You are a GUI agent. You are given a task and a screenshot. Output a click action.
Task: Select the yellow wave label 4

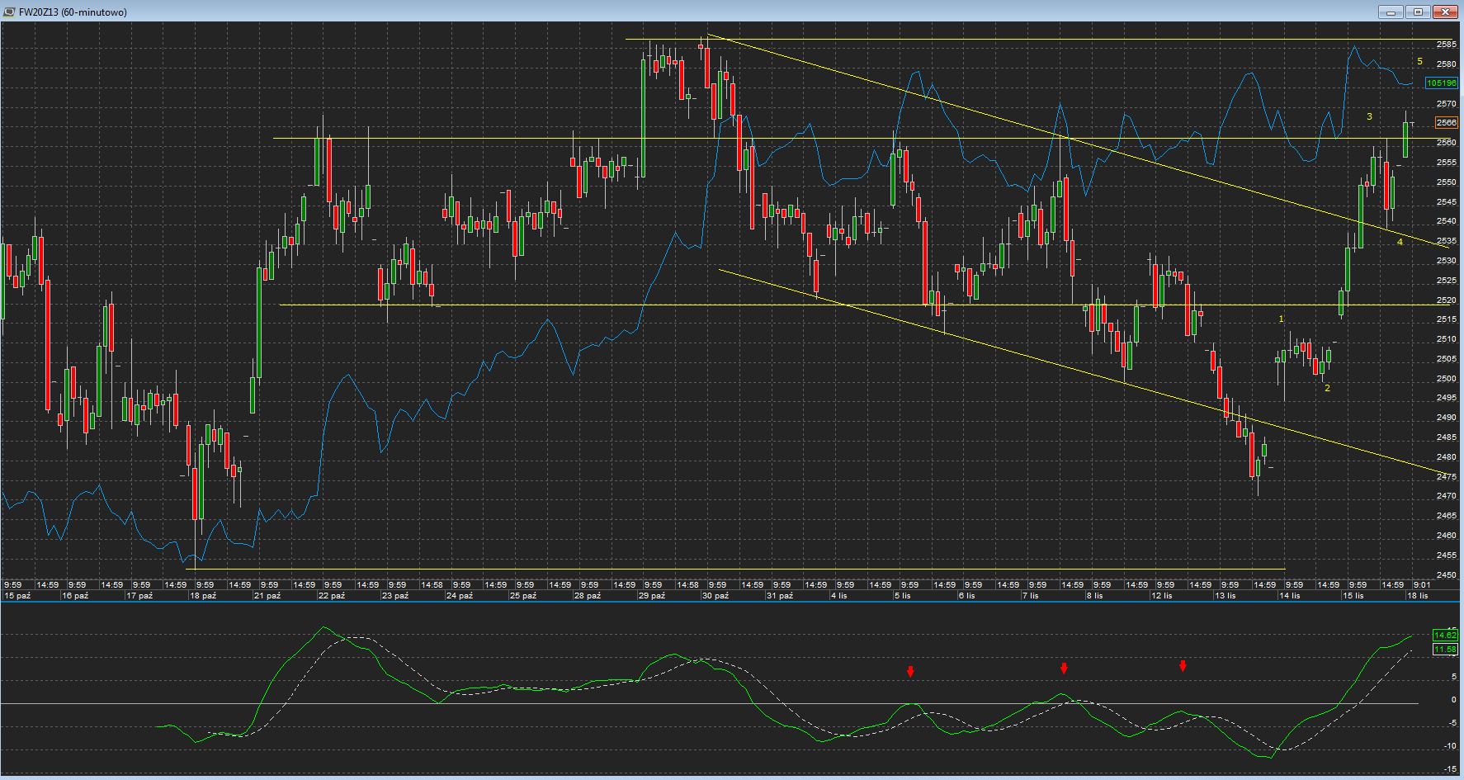[1400, 243]
